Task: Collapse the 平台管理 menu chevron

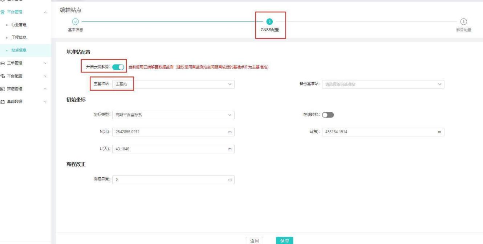Action: click(45, 12)
